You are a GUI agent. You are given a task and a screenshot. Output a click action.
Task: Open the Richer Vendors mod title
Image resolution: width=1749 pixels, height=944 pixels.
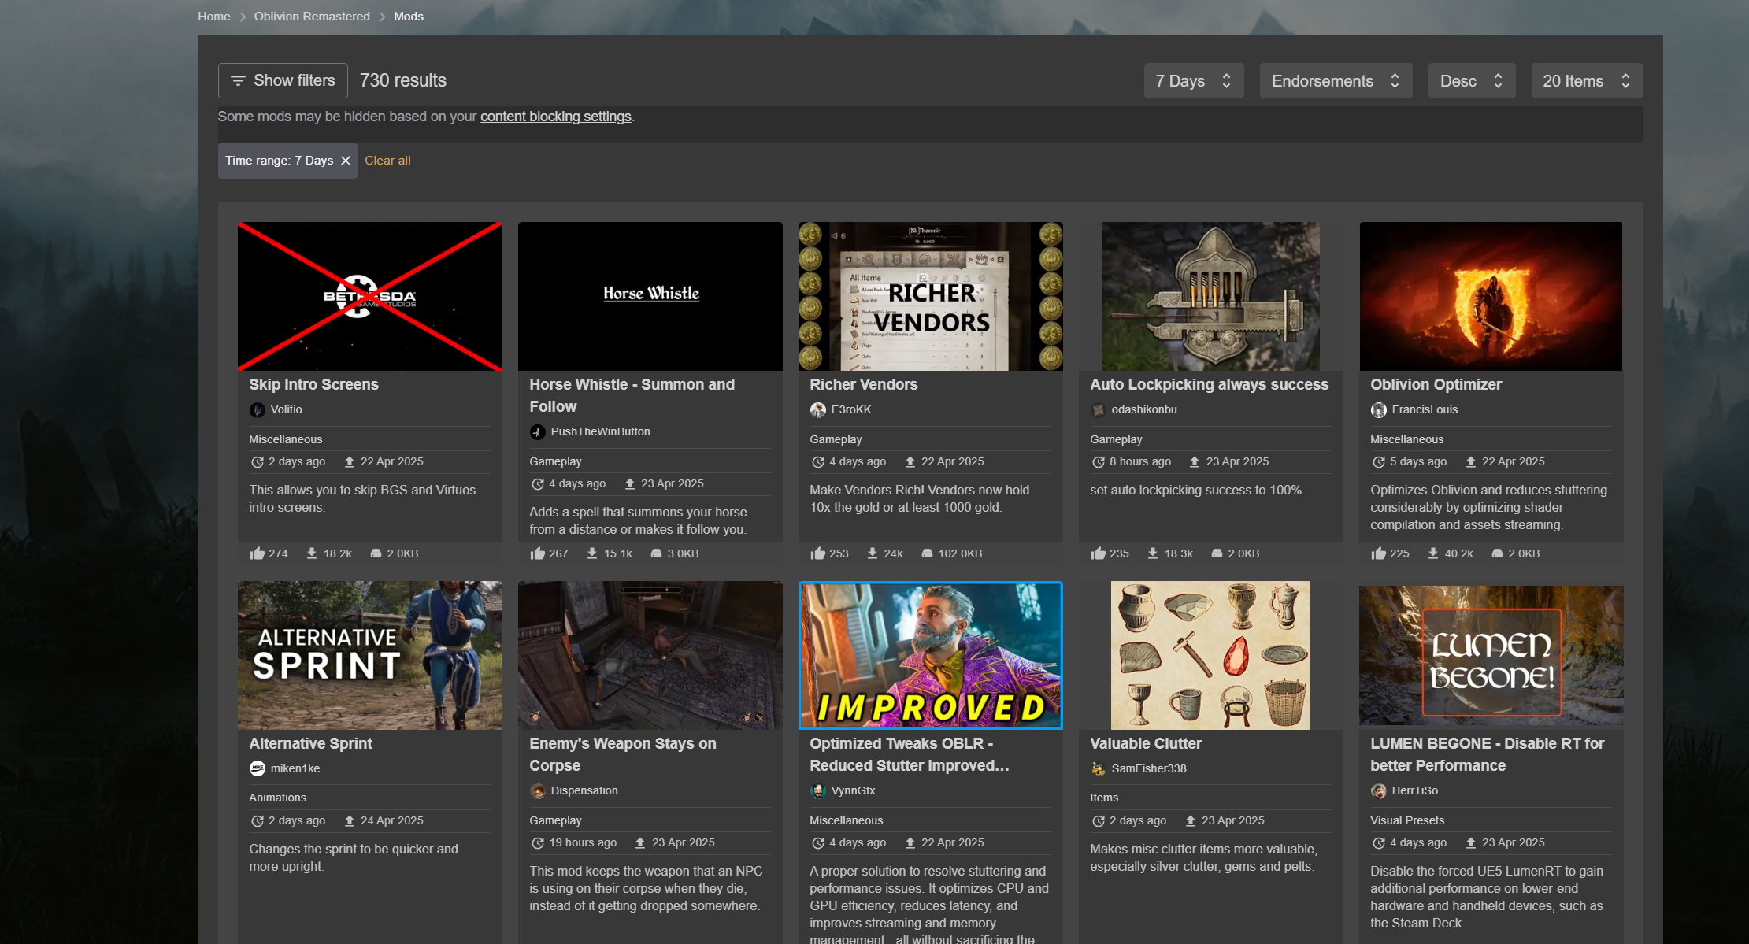coord(864,384)
